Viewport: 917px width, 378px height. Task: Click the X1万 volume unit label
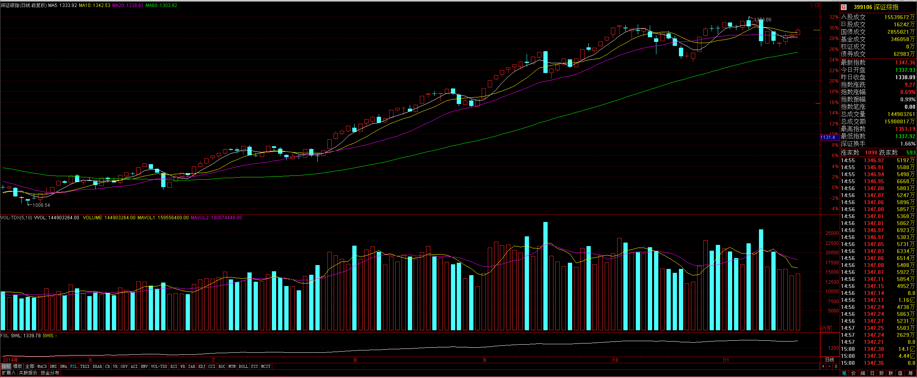(x=826, y=329)
